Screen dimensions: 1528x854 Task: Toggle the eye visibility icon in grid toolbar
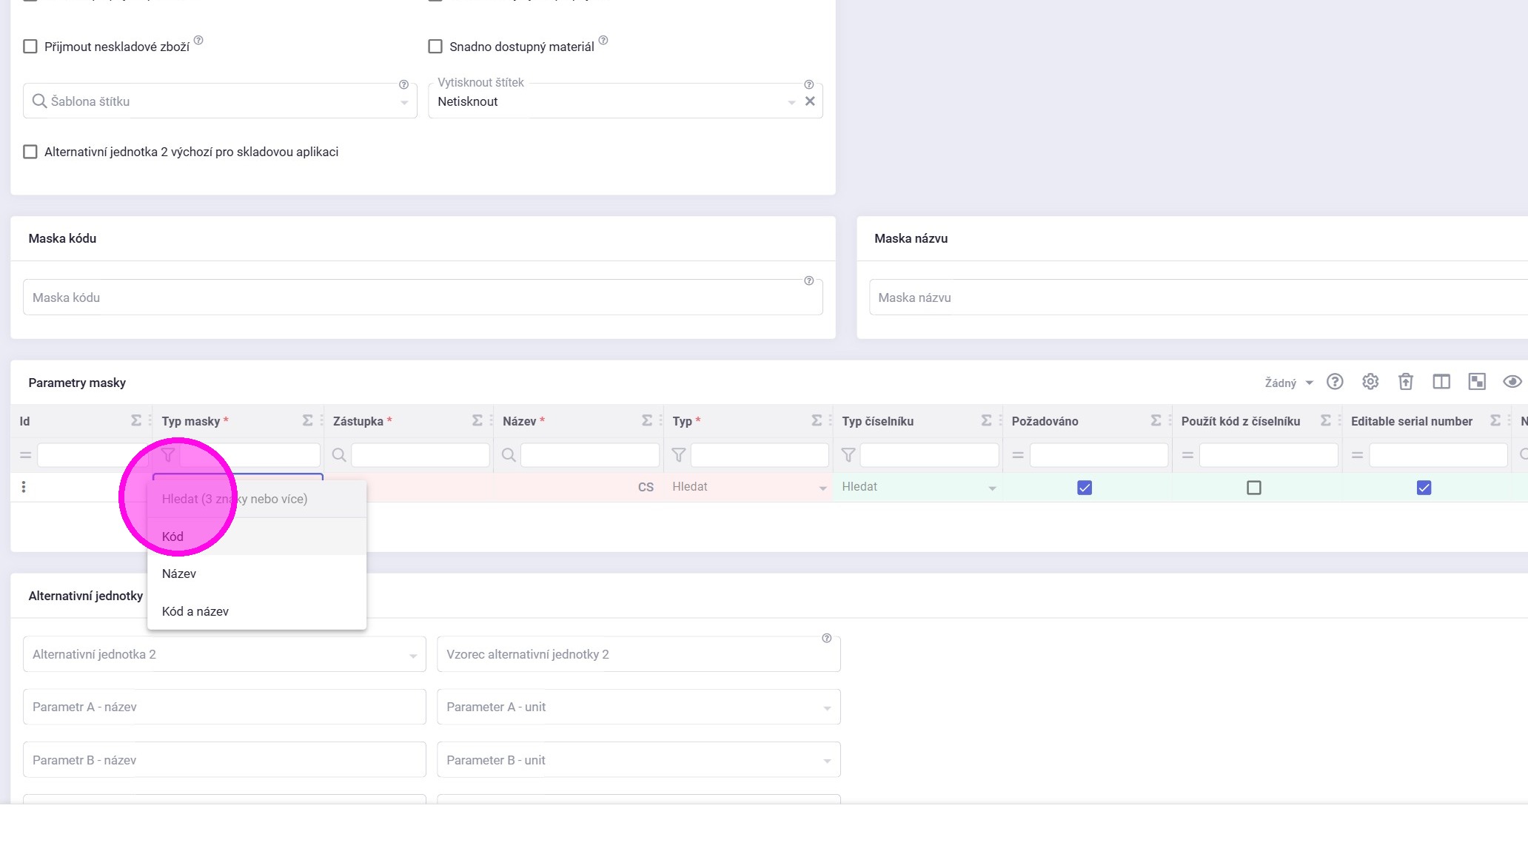coord(1512,382)
